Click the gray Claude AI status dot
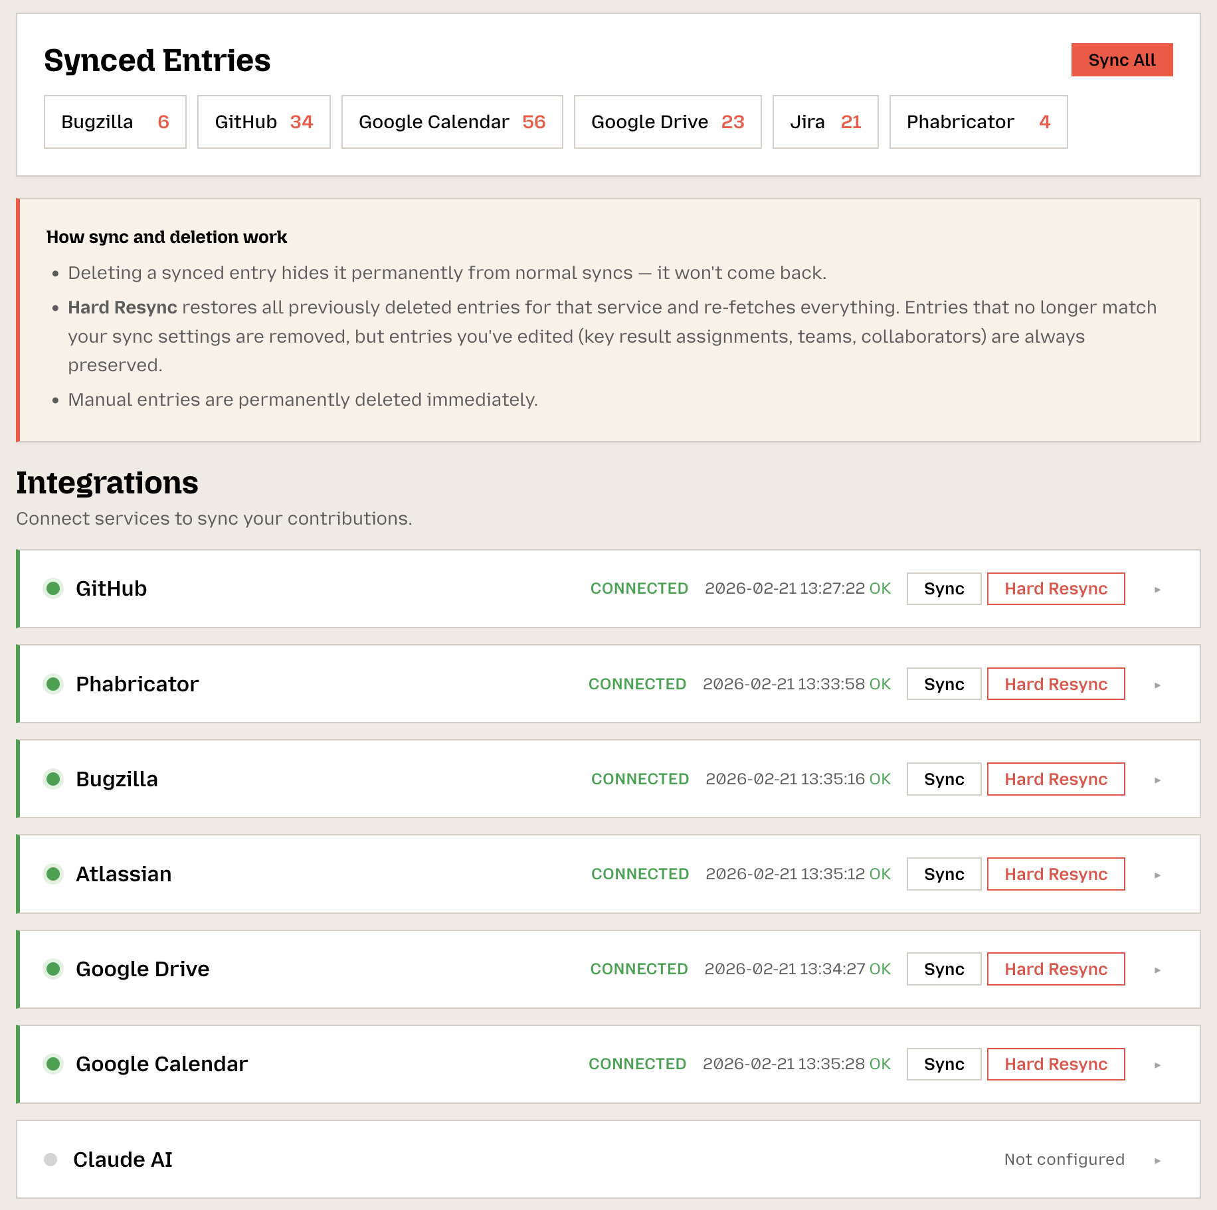Viewport: 1217px width, 1210px height. coord(52,1159)
